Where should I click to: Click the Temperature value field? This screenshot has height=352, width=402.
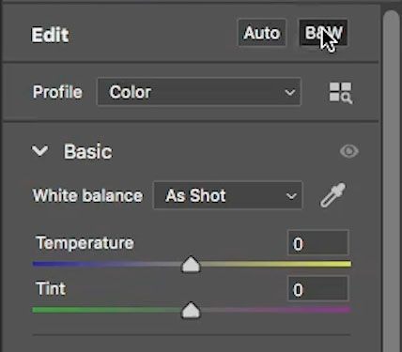click(317, 243)
